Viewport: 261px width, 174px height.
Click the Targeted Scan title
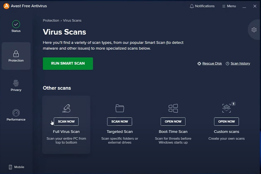tap(120, 132)
